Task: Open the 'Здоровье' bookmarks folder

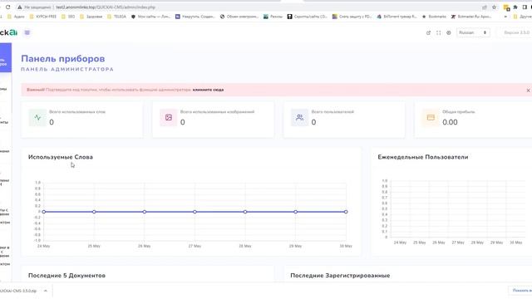Action: point(91,17)
